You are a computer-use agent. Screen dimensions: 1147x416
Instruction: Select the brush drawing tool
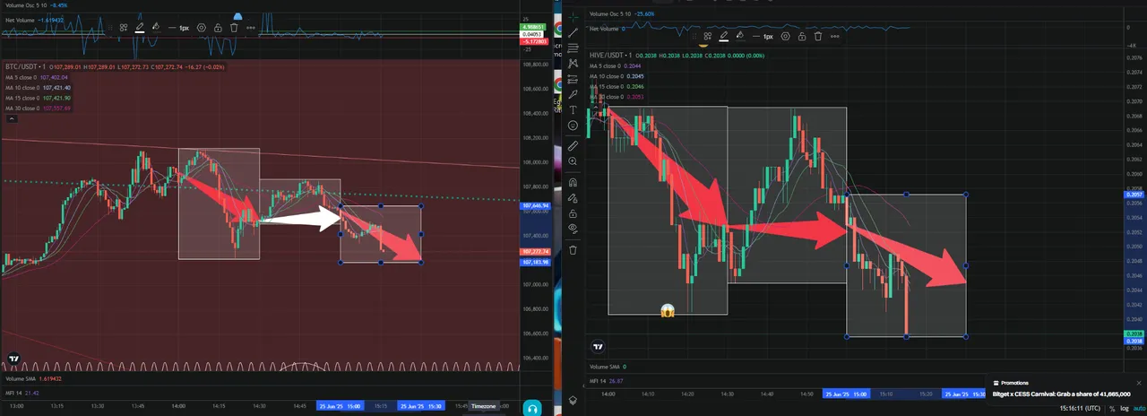[x=573, y=94]
